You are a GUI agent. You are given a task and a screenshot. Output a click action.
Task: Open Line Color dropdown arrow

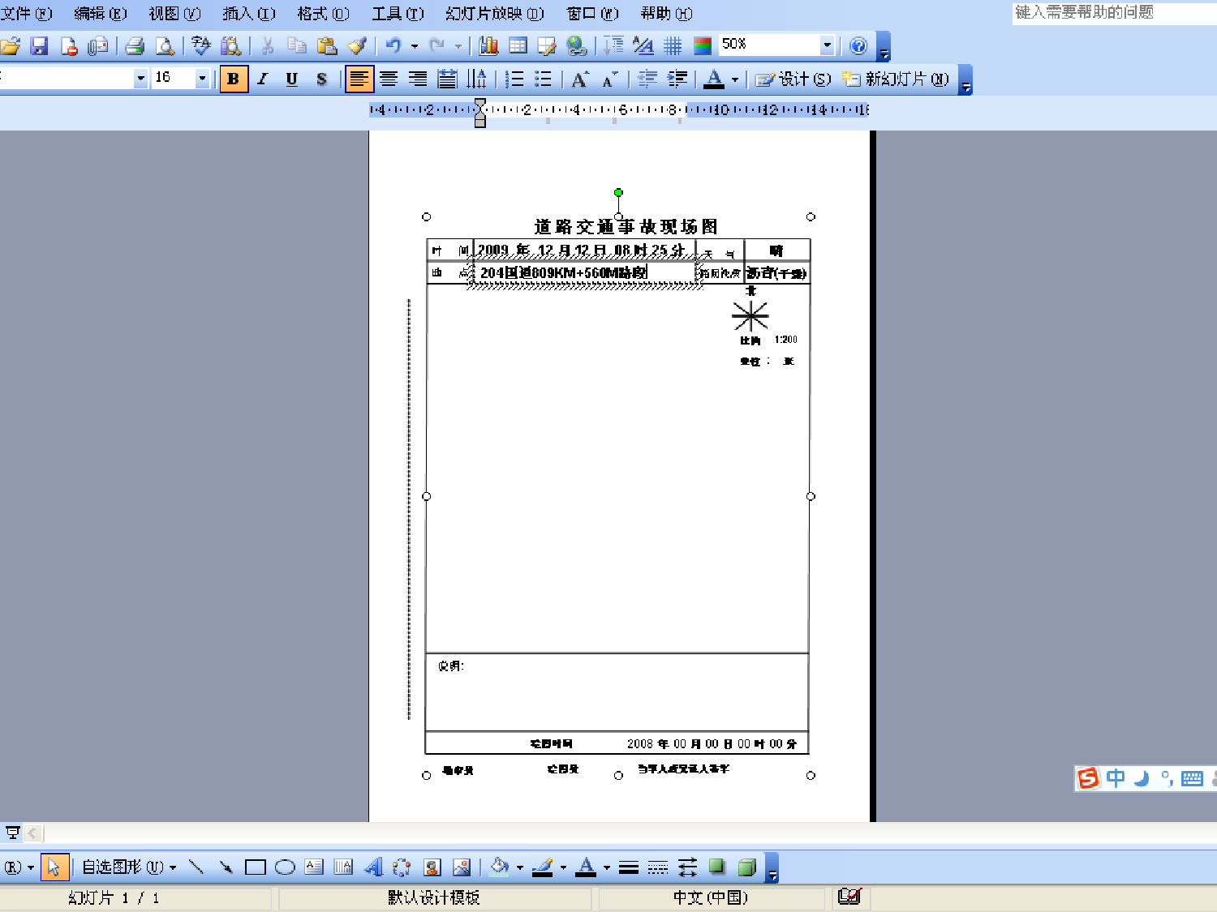563,867
